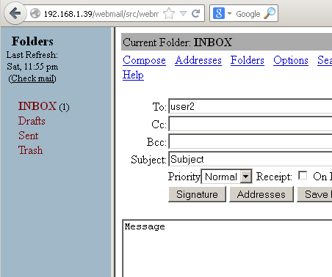
Task: Go back with the browser back arrow
Action: tap(15, 13)
